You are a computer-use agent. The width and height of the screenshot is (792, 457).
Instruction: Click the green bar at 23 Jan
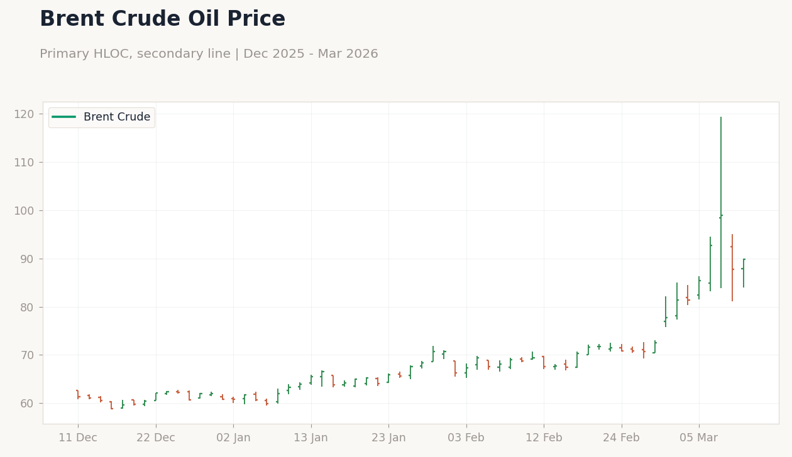pyautogui.click(x=388, y=379)
